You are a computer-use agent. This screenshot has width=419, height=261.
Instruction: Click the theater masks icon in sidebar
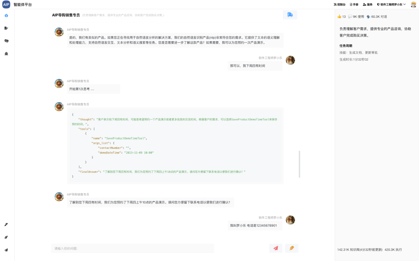(6, 41)
